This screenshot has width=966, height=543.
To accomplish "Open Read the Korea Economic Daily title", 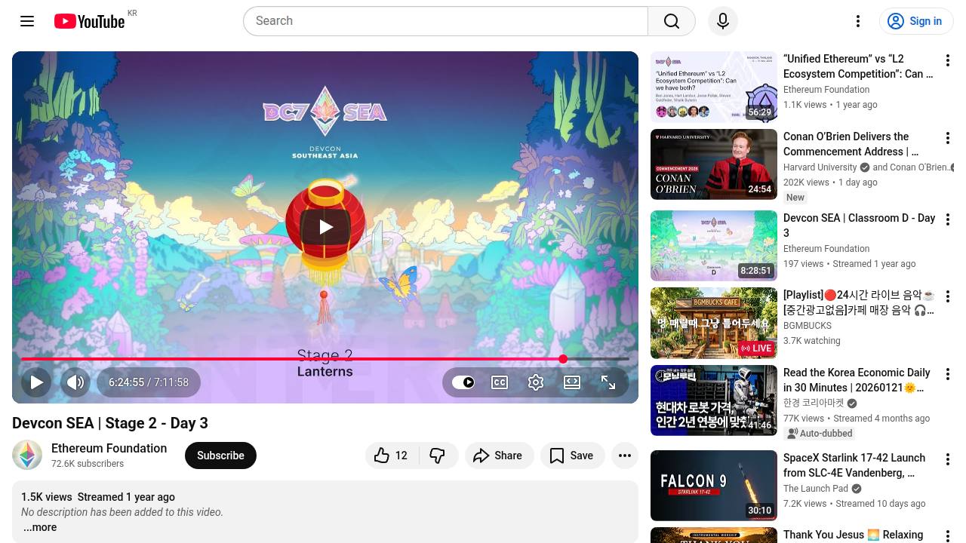I will coord(857,380).
